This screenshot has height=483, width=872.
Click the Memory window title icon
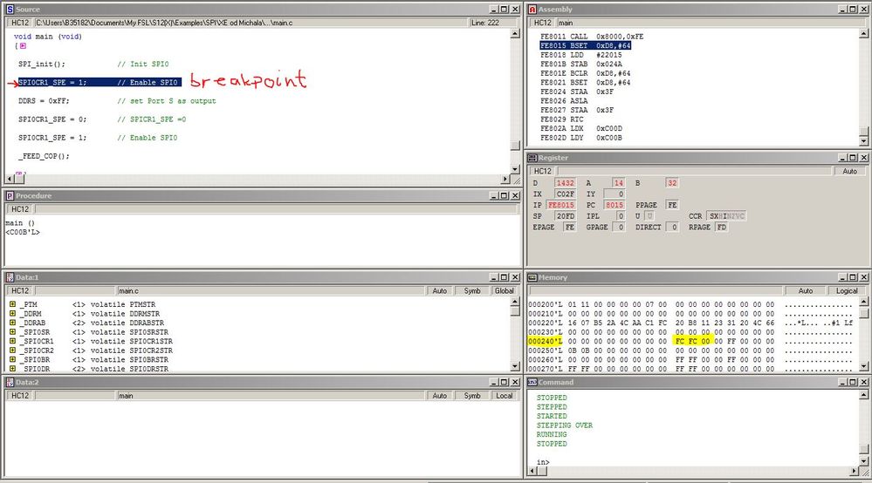(x=532, y=277)
